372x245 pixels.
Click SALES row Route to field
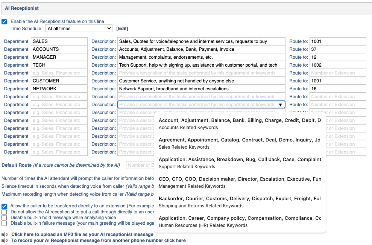point(338,41)
